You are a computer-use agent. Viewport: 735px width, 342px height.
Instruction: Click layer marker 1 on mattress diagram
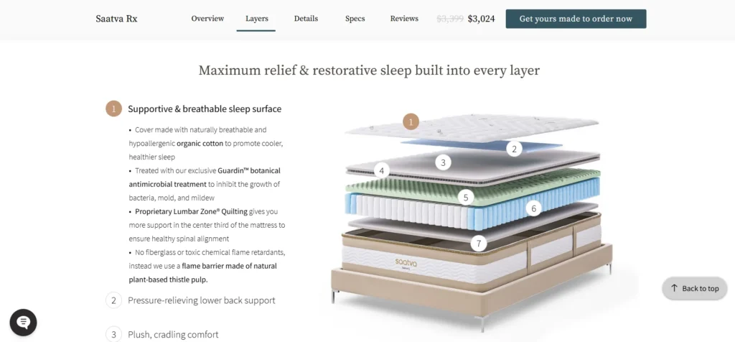tap(411, 122)
